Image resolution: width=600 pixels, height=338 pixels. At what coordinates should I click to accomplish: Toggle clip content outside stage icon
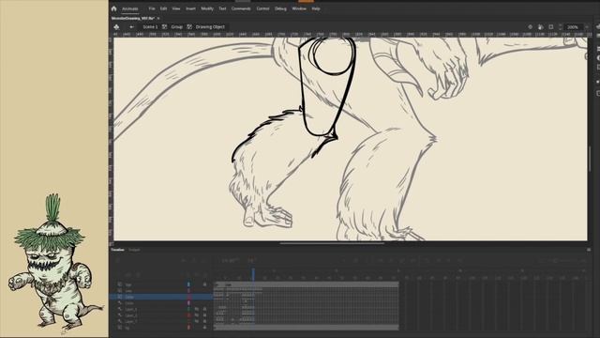pos(551,27)
